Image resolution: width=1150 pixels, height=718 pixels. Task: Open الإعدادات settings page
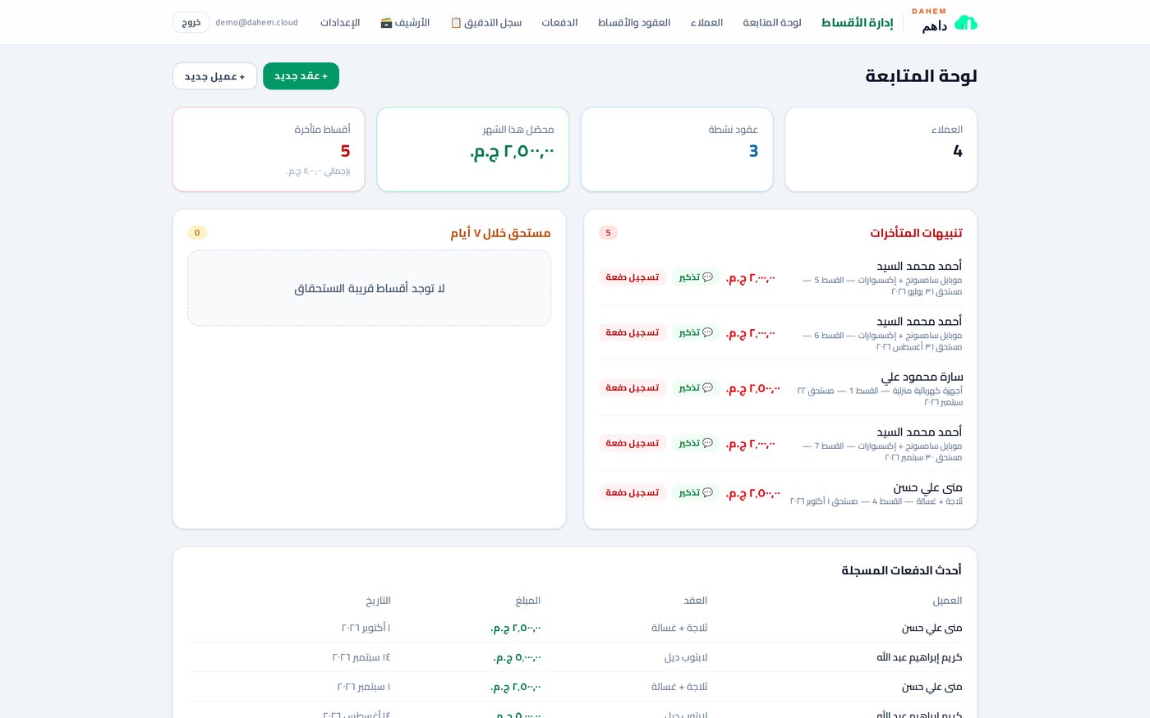[340, 22]
